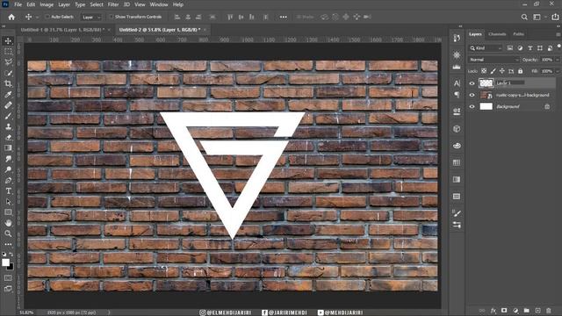This screenshot has width=562, height=316.
Task: Open the Histogram panel icon
Action: click(457, 68)
